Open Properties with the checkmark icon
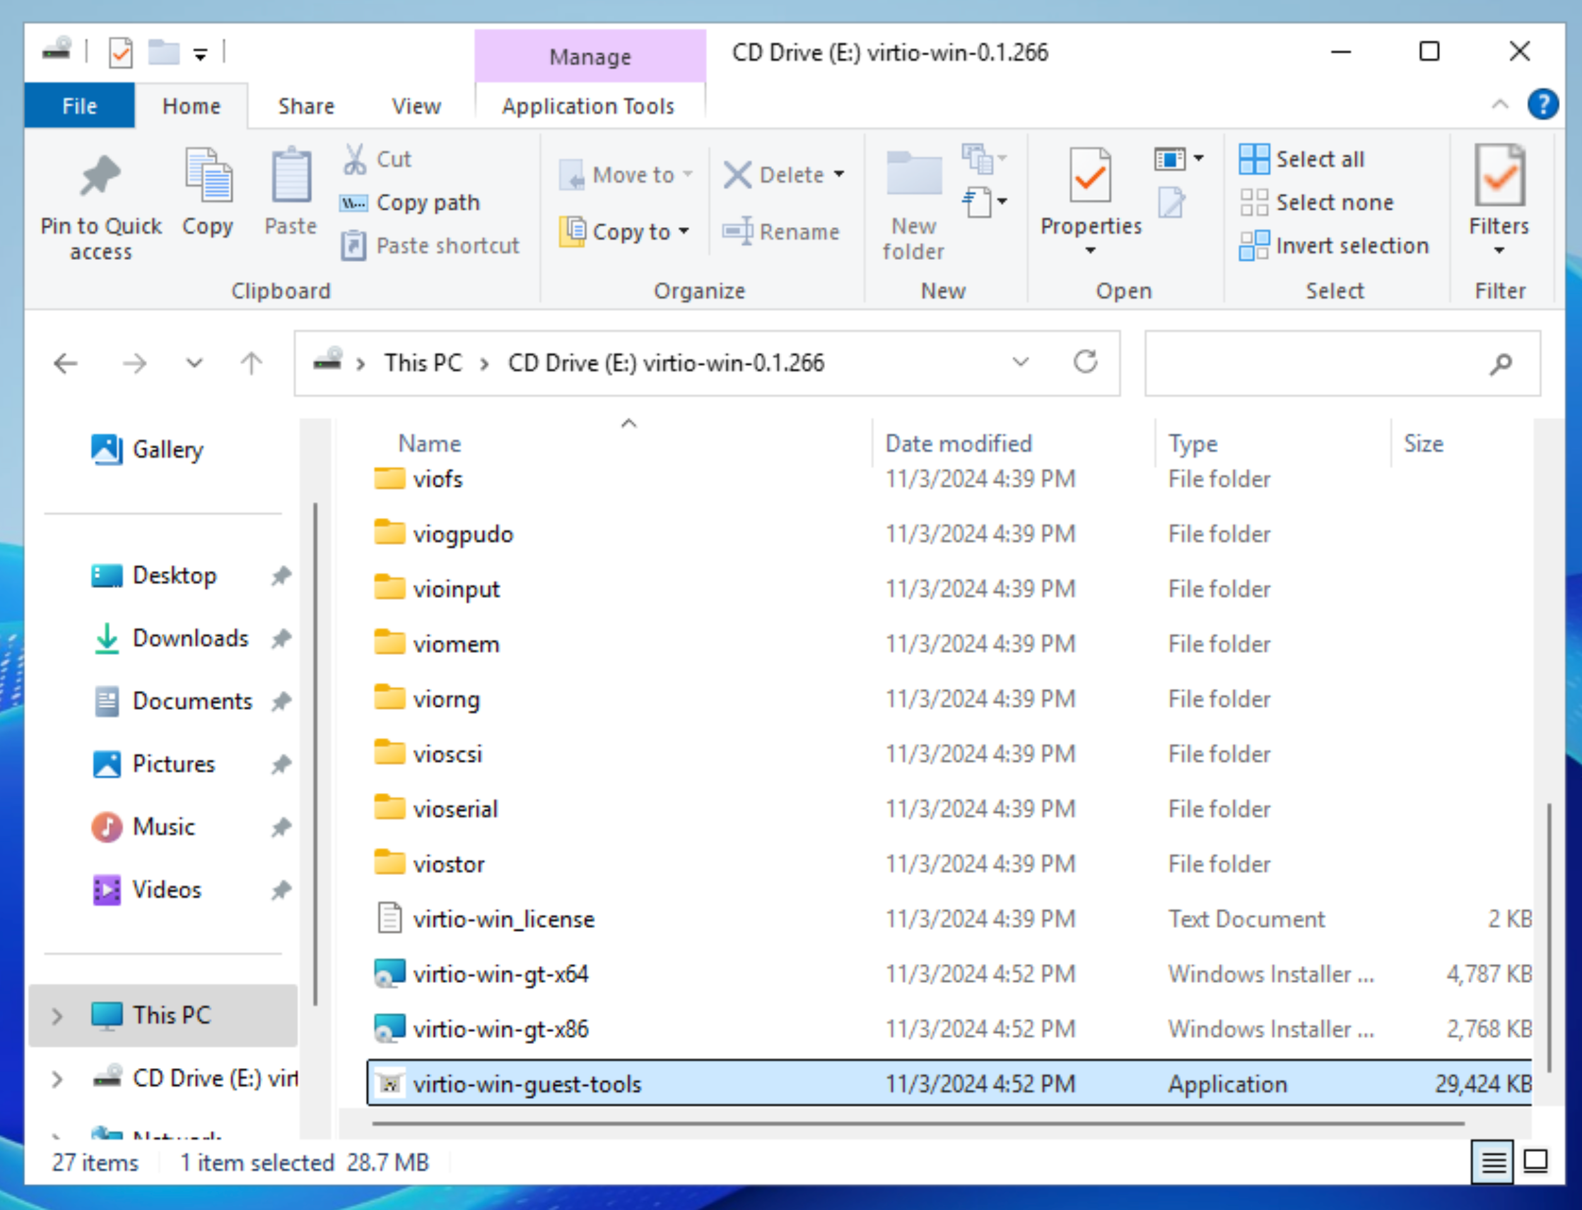Viewport: 1582px width, 1210px height. 1090,176
